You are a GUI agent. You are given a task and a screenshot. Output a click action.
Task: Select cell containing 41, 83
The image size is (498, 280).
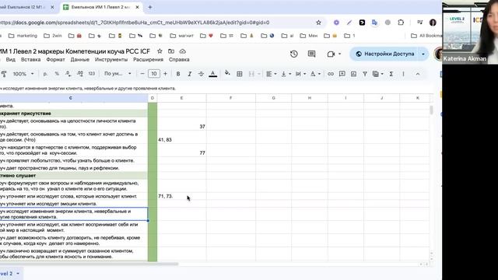181,137
